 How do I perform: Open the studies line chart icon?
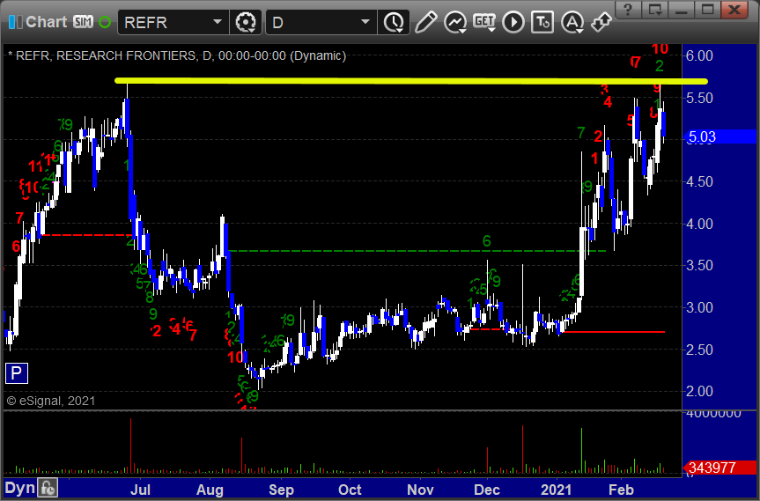coord(455,22)
